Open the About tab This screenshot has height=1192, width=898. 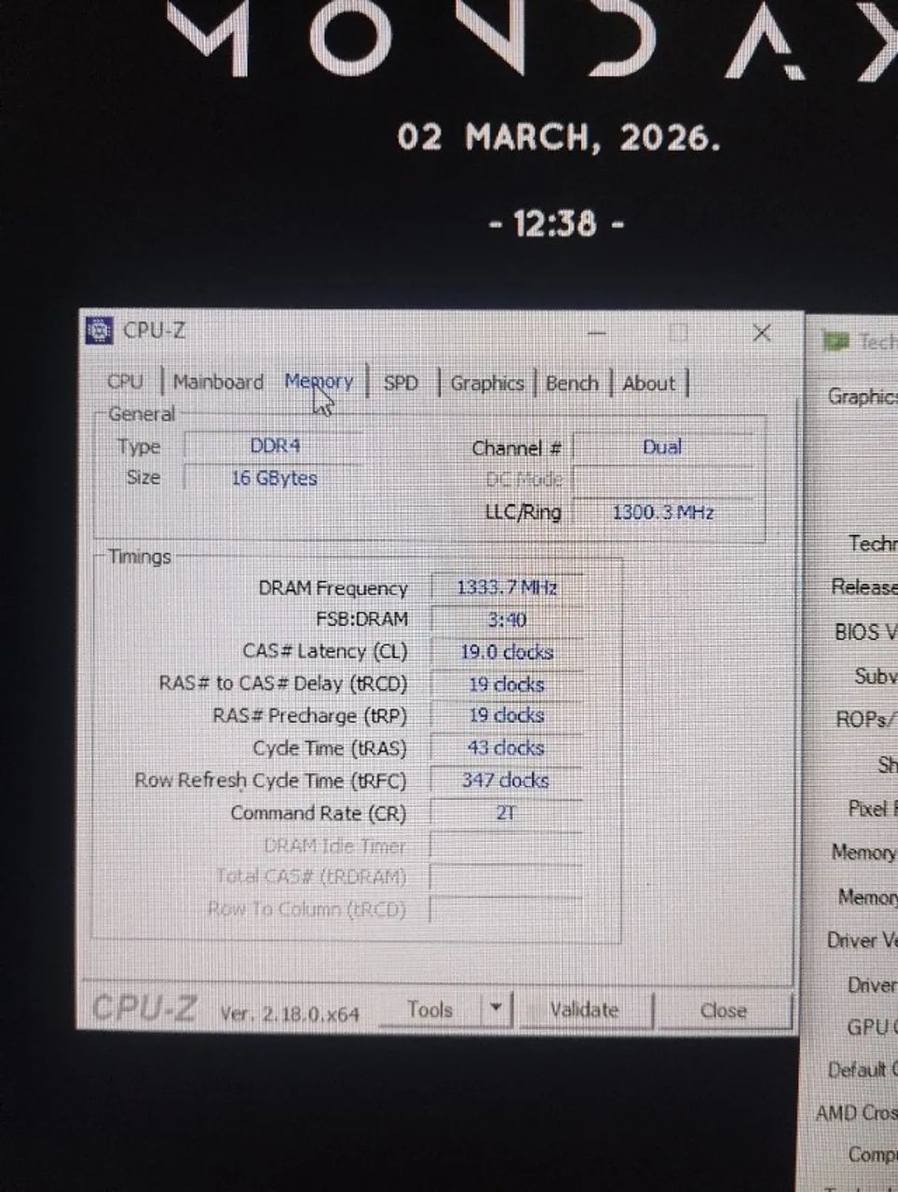pyautogui.click(x=648, y=383)
